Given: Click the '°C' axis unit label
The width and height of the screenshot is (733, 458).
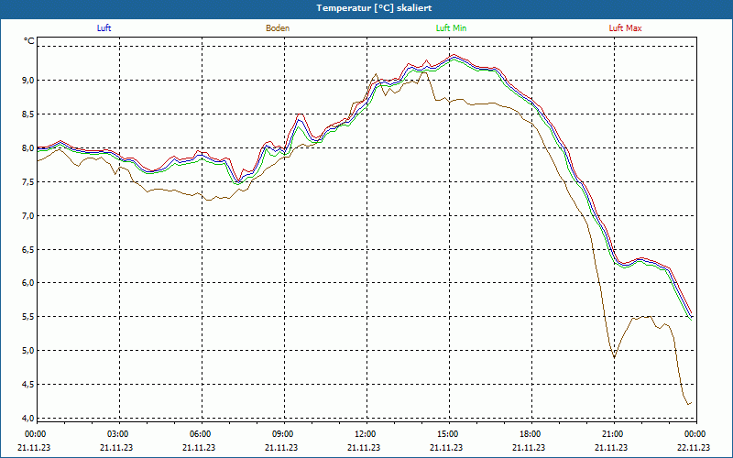Looking at the screenshot, I should [29, 41].
